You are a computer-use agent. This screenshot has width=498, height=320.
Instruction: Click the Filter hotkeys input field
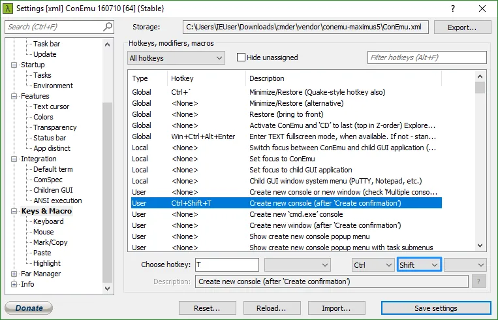click(427, 57)
